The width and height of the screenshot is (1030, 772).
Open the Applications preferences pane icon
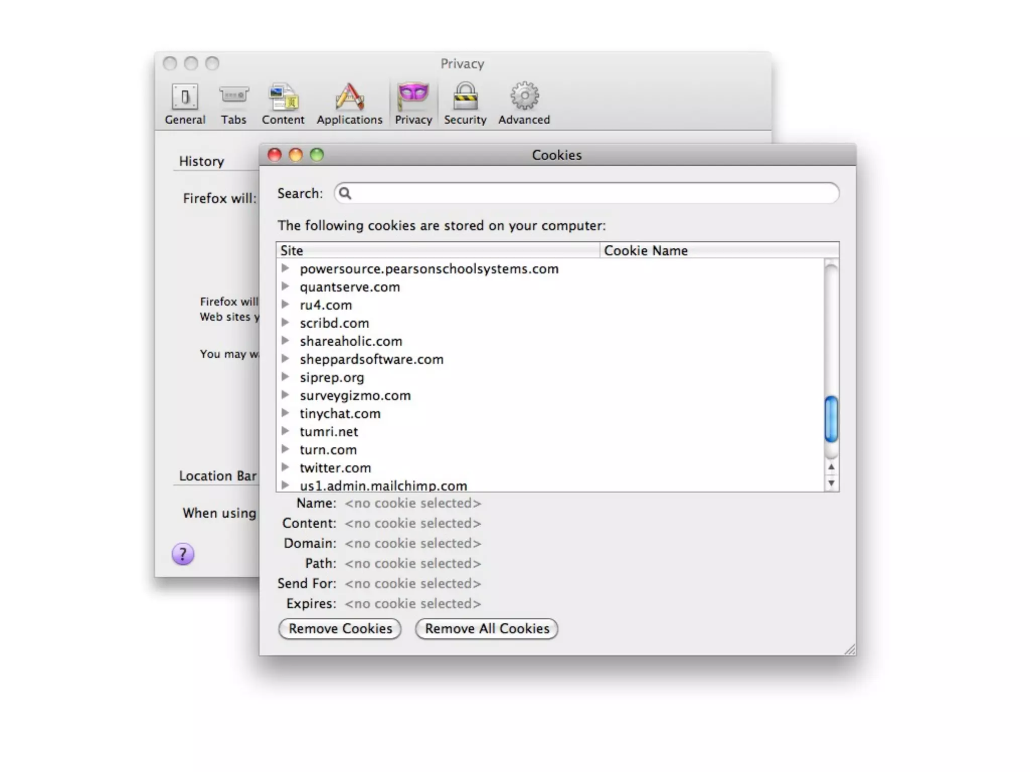pyautogui.click(x=350, y=97)
